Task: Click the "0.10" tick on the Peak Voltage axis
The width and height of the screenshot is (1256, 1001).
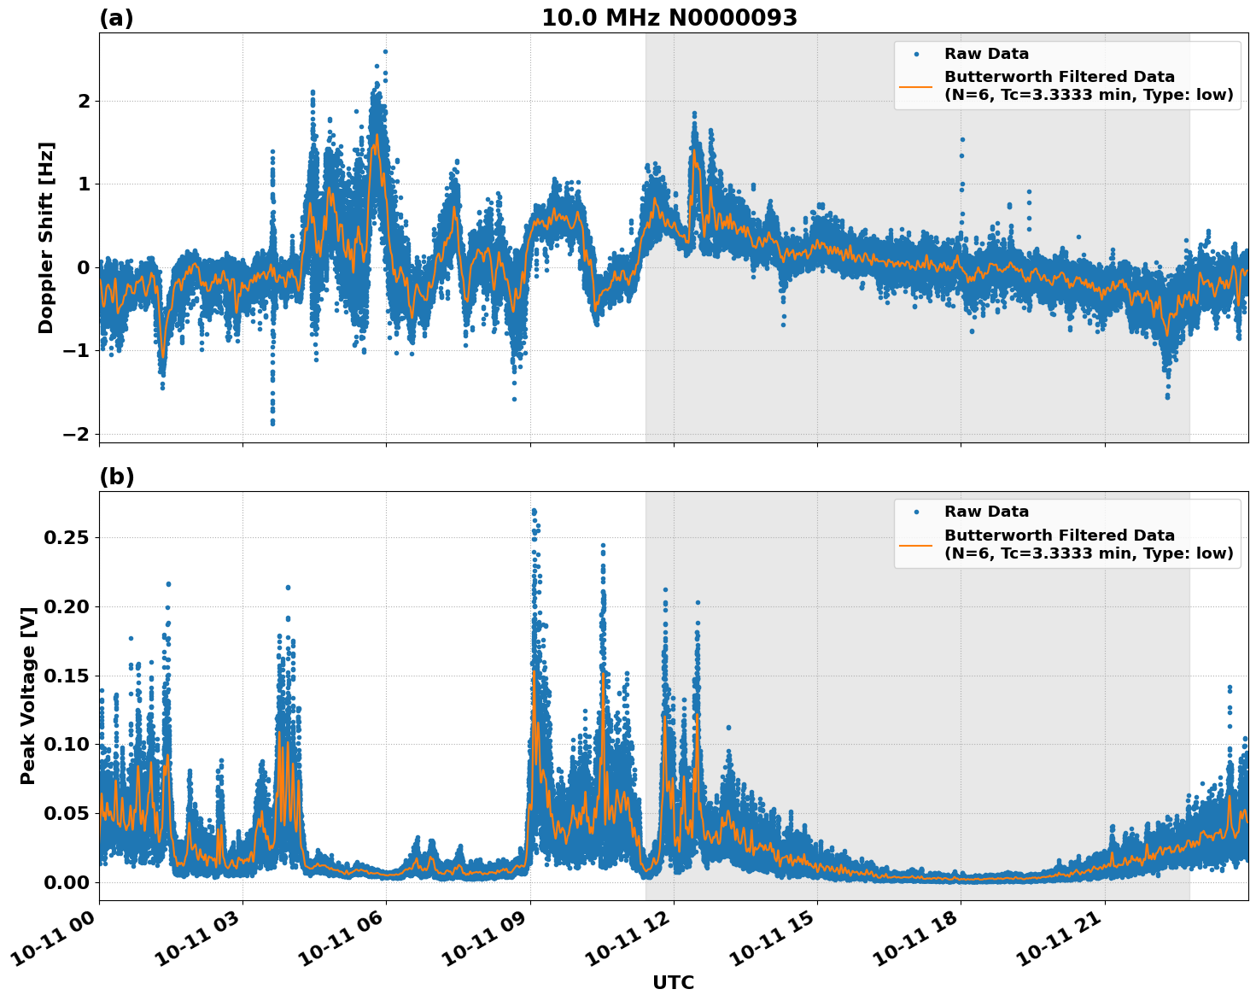Action: pos(66,745)
